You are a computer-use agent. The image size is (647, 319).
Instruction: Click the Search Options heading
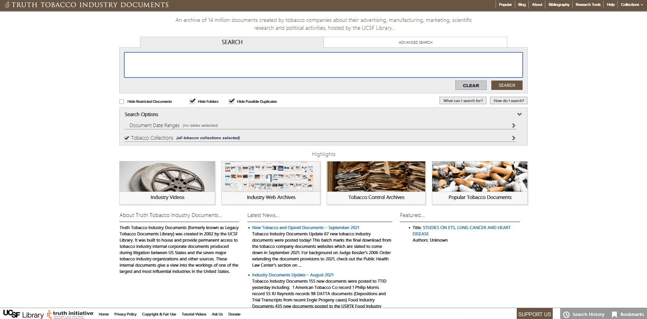click(x=141, y=115)
